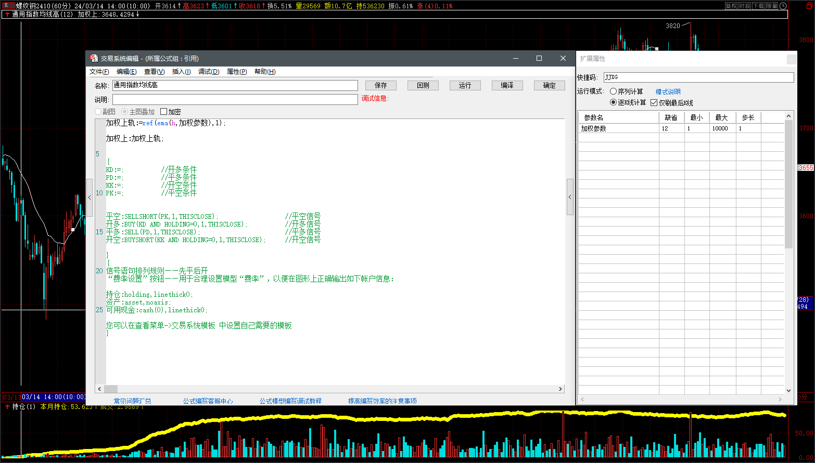Click the clock icon in chart header

(x=783, y=6)
